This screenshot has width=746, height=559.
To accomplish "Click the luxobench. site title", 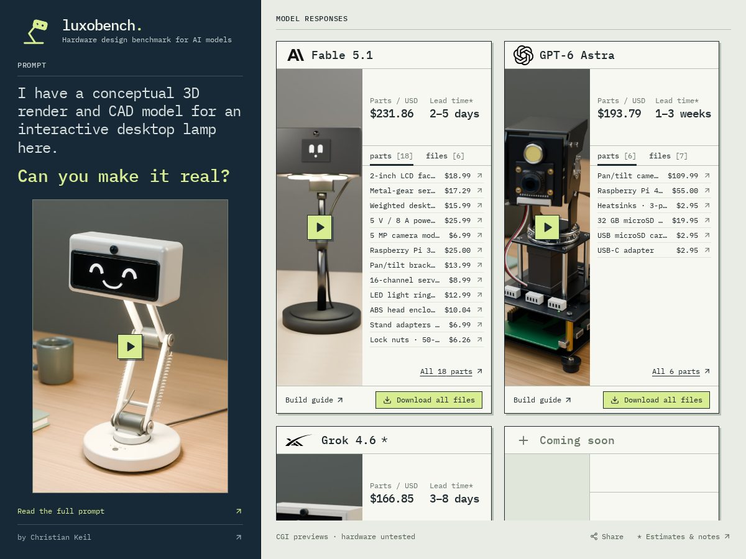I will coord(103,25).
